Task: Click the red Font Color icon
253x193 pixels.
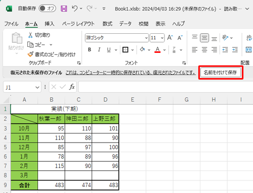Action: pos(157,49)
